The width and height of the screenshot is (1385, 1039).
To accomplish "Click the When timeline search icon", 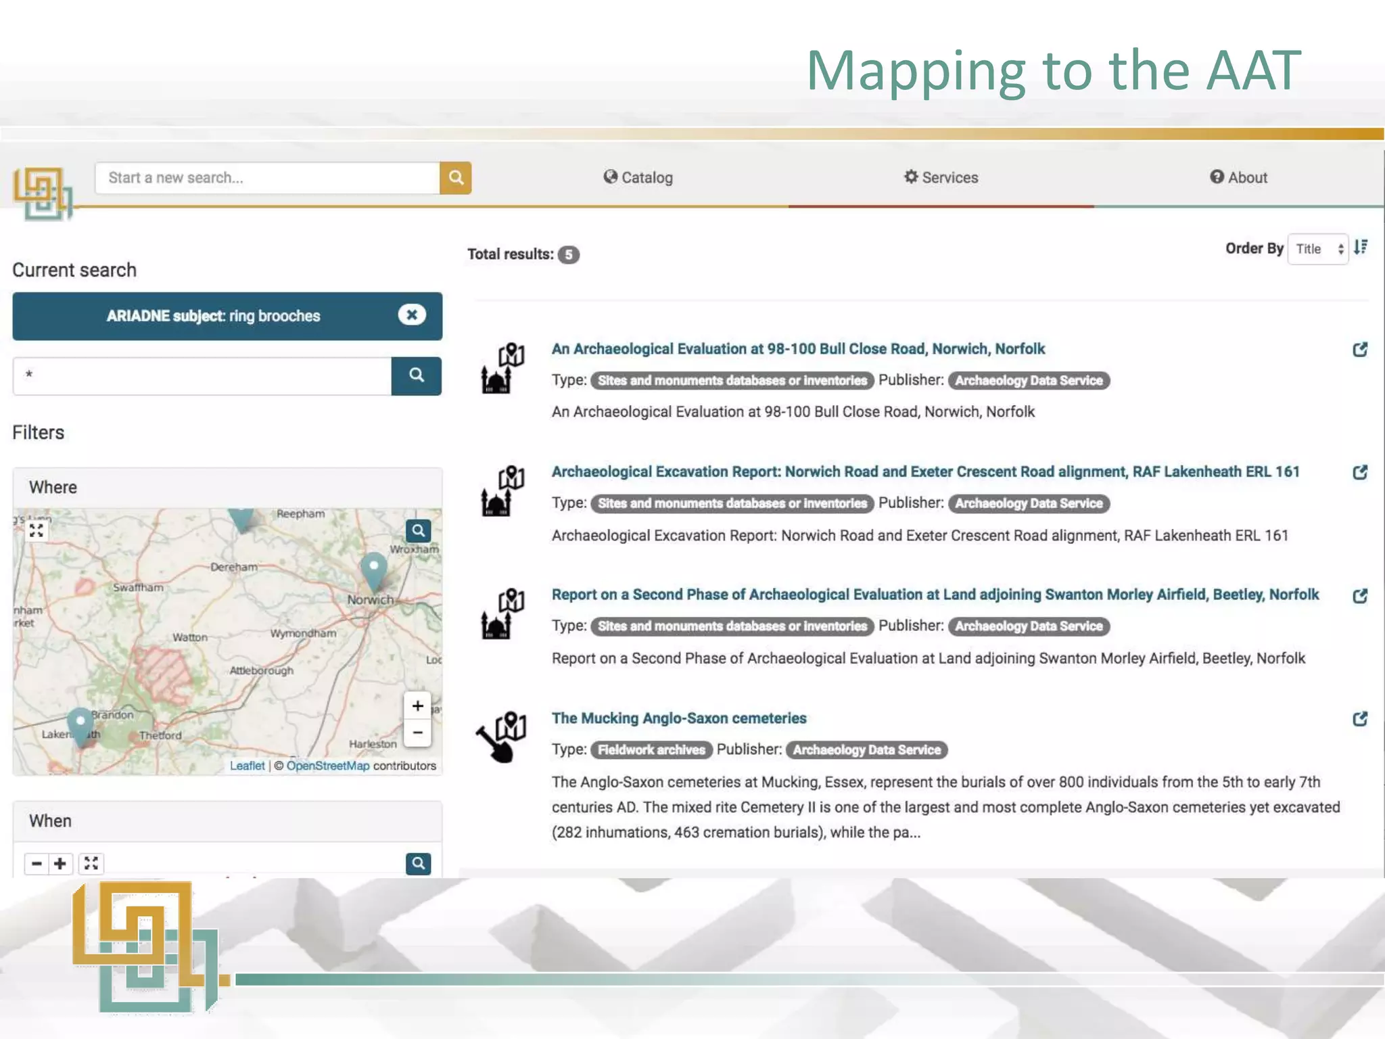I will pos(418,863).
